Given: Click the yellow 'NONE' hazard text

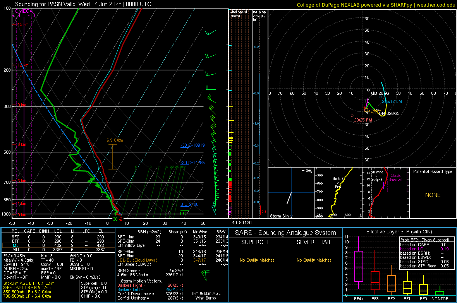Looking at the screenshot, I should (433, 195).
